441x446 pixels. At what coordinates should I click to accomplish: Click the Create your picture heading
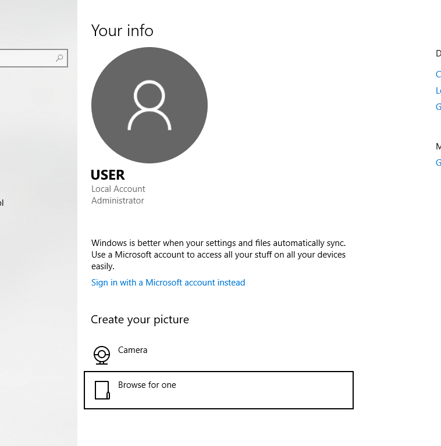[x=140, y=320]
